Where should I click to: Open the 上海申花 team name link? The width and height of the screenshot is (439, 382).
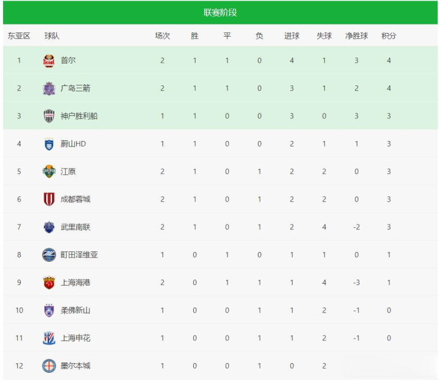pos(76,338)
